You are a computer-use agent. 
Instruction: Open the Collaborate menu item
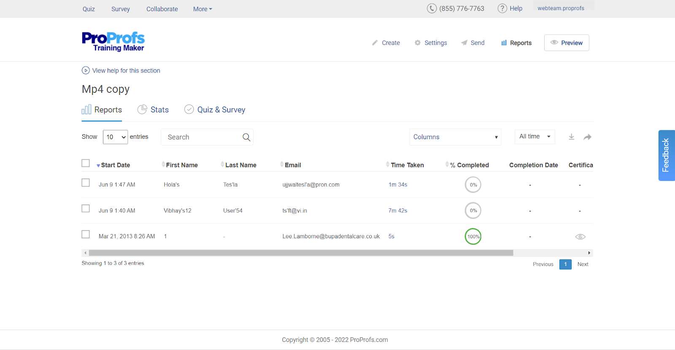click(162, 9)
